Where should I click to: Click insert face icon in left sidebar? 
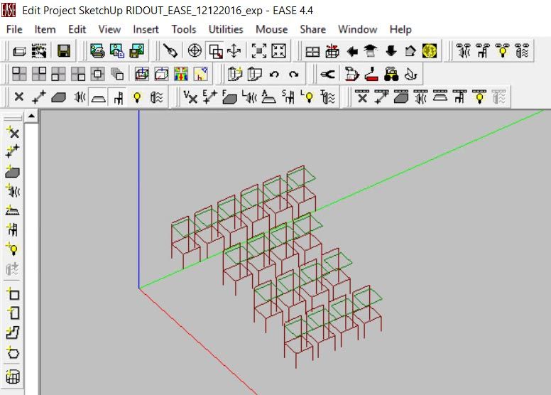[x=13, y=172]
